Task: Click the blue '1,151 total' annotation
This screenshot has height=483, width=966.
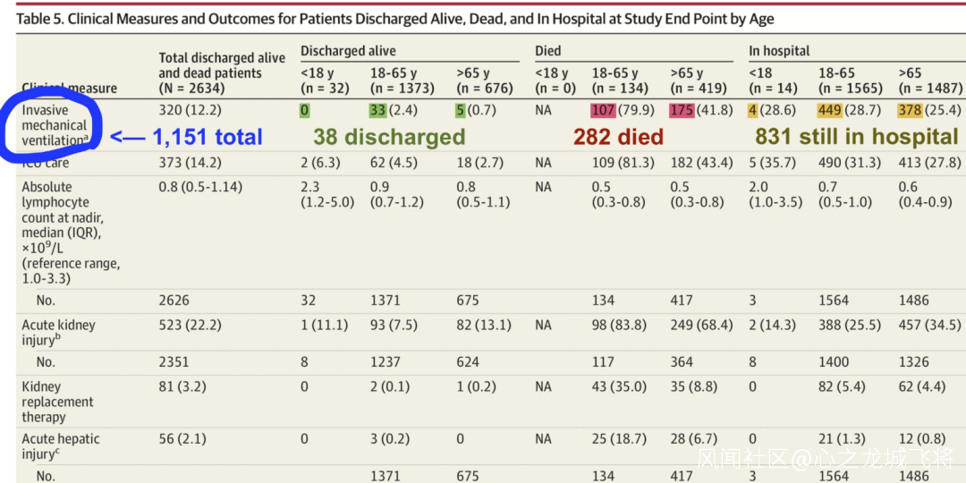Action: pos(207,137)
